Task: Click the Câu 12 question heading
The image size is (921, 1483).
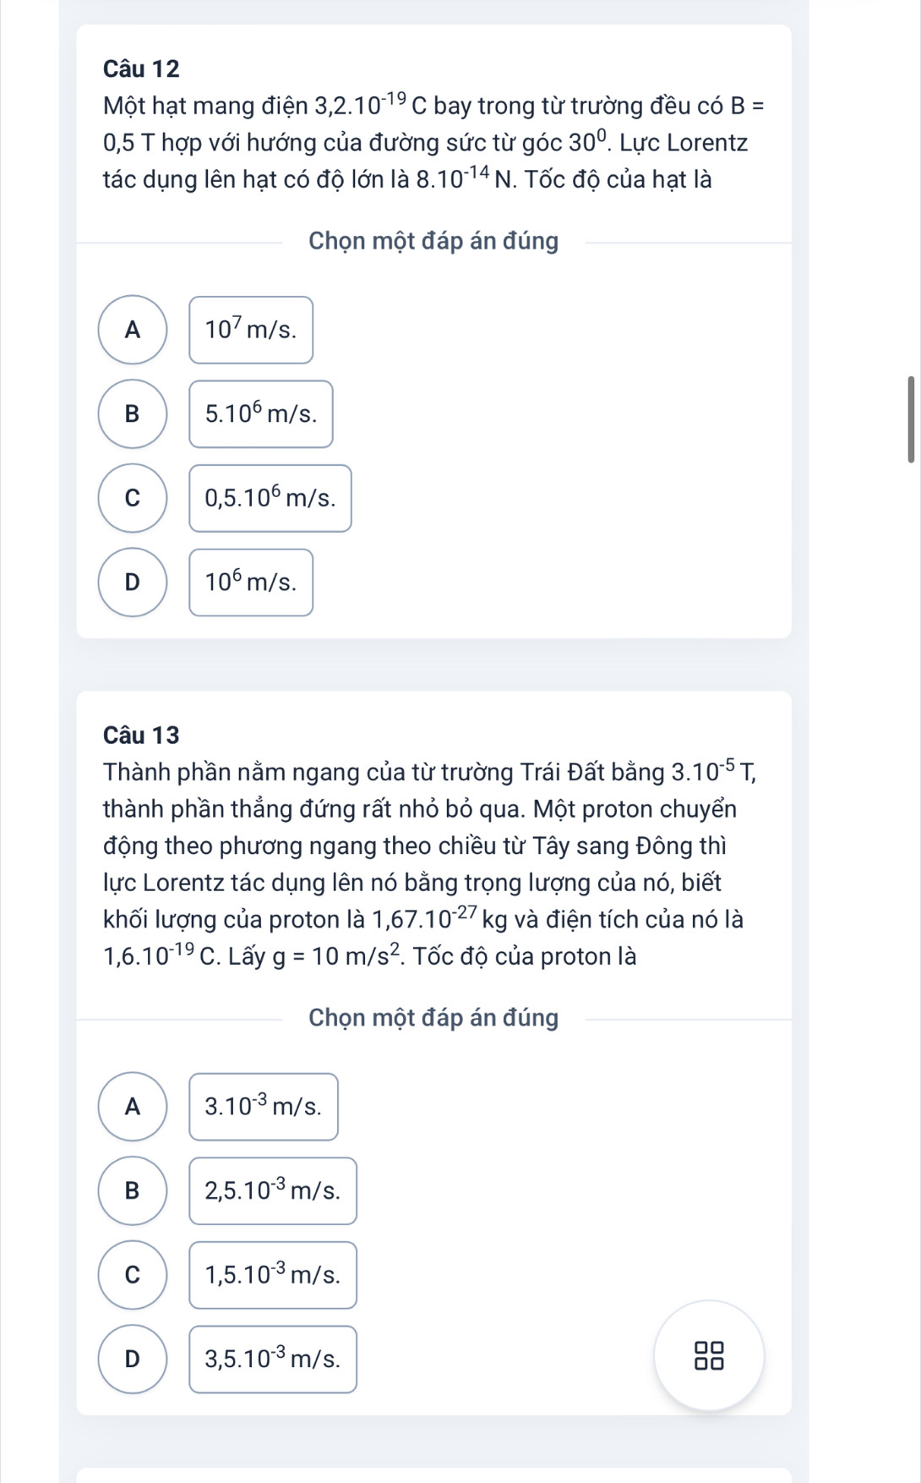Action: click(x=142, y=68)
